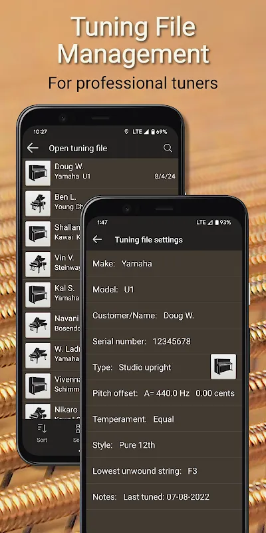The width and height of the screenshot is (266, 533).
Task: Open Type: Studio upright selector
Action: pyautogui.click(x=164, y=367)
